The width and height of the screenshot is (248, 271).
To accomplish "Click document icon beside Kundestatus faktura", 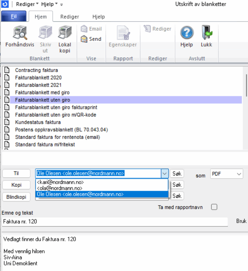I will tap(6, 122).
